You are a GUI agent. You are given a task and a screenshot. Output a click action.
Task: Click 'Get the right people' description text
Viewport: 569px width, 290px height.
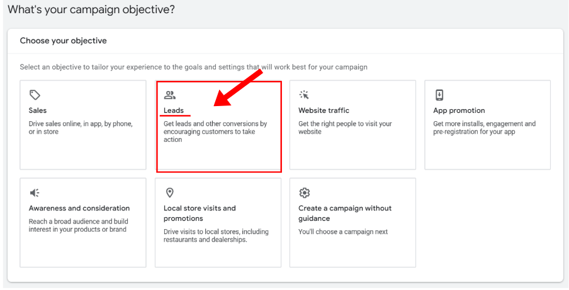coord(344,127)
